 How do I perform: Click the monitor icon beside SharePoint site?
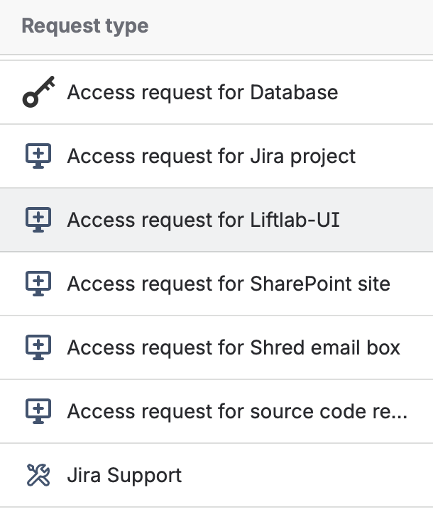tap(38, 284)
